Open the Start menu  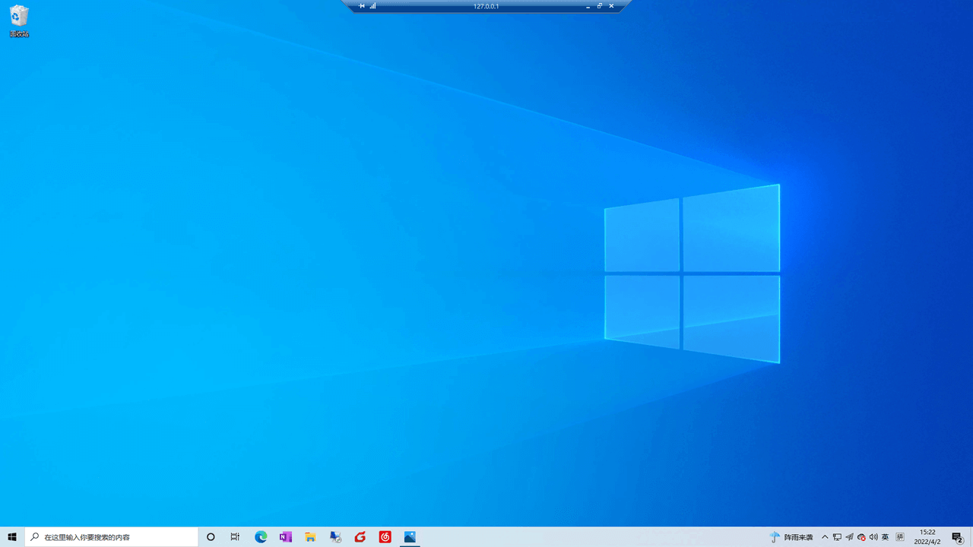pos(11,537)
